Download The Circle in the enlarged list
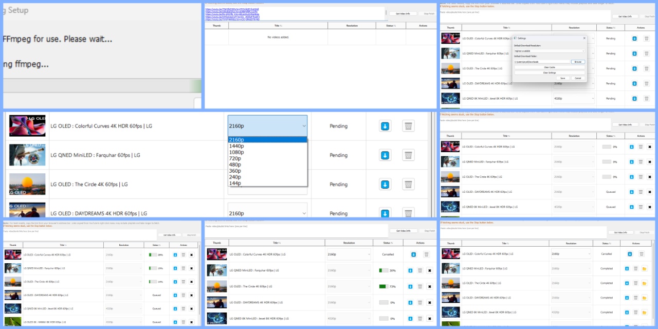Image resolution: width=658 pixels, height=329 pixels. click(x=385, y=184)
